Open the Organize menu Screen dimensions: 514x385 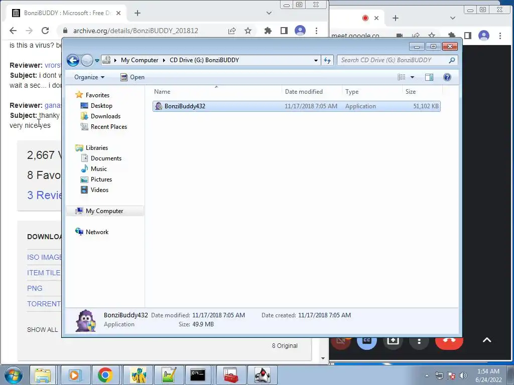(x=89, y=77)
